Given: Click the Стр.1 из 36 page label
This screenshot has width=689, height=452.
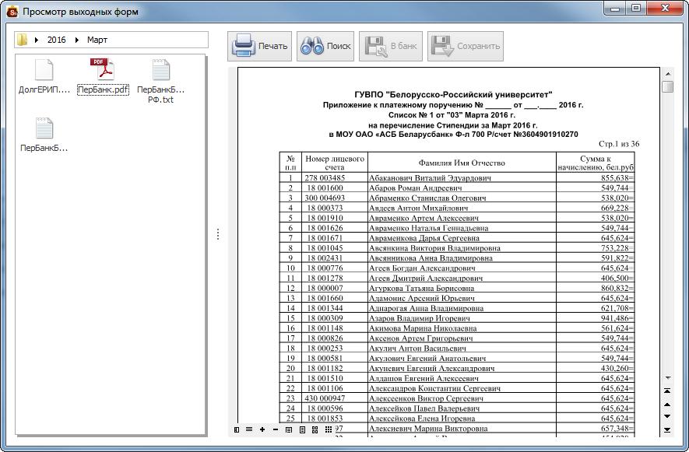Looking at the screenshot, I should coord(619,144).
